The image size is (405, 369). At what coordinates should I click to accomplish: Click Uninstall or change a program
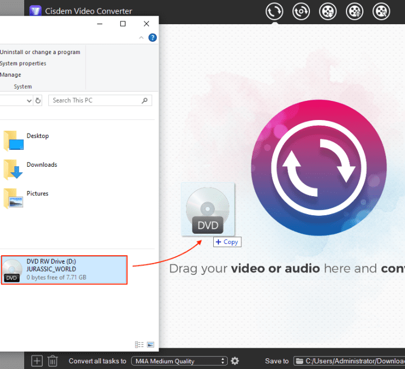pos(40,52)
